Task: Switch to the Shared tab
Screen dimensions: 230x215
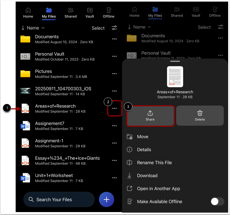Action: (70, 12)
